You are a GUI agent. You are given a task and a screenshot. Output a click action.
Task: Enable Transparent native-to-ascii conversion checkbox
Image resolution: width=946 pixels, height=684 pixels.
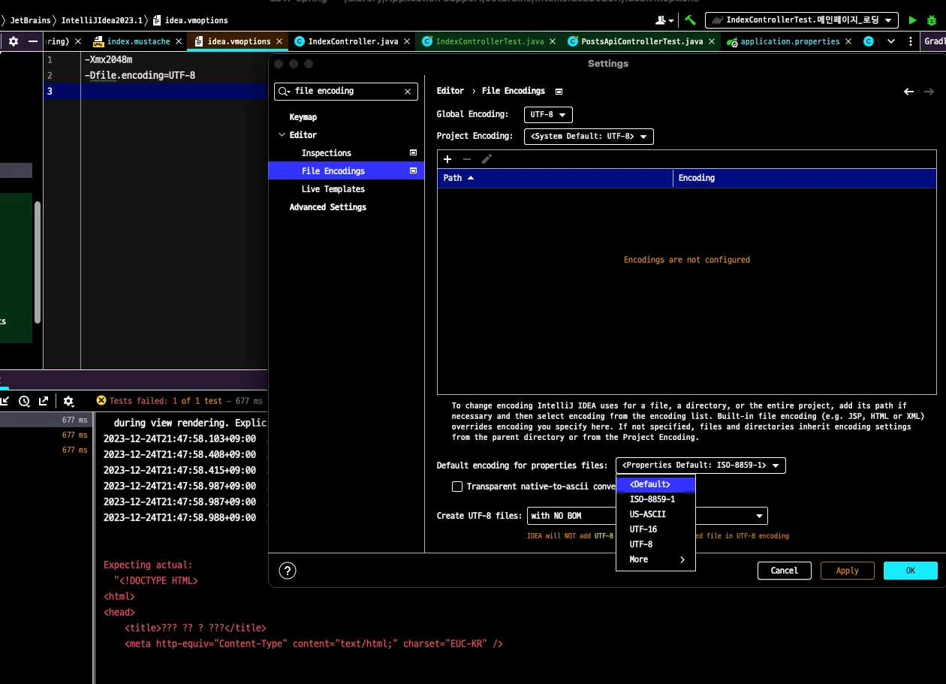(457, 487)
